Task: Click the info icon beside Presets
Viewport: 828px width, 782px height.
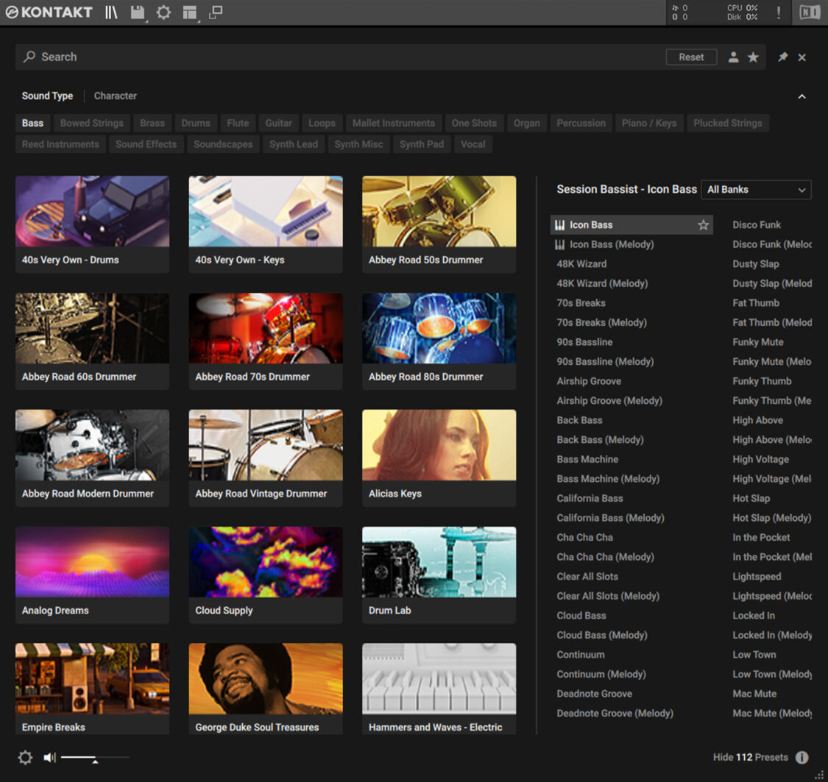Action: coord(802,758)
